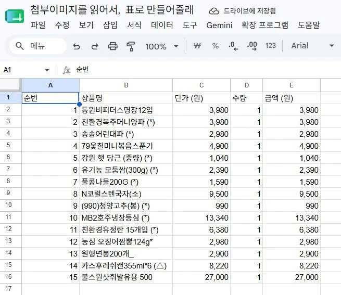This screenshot has width=341, height=295.
Task: Open the 123 number format menu
Action: [271, 46]
